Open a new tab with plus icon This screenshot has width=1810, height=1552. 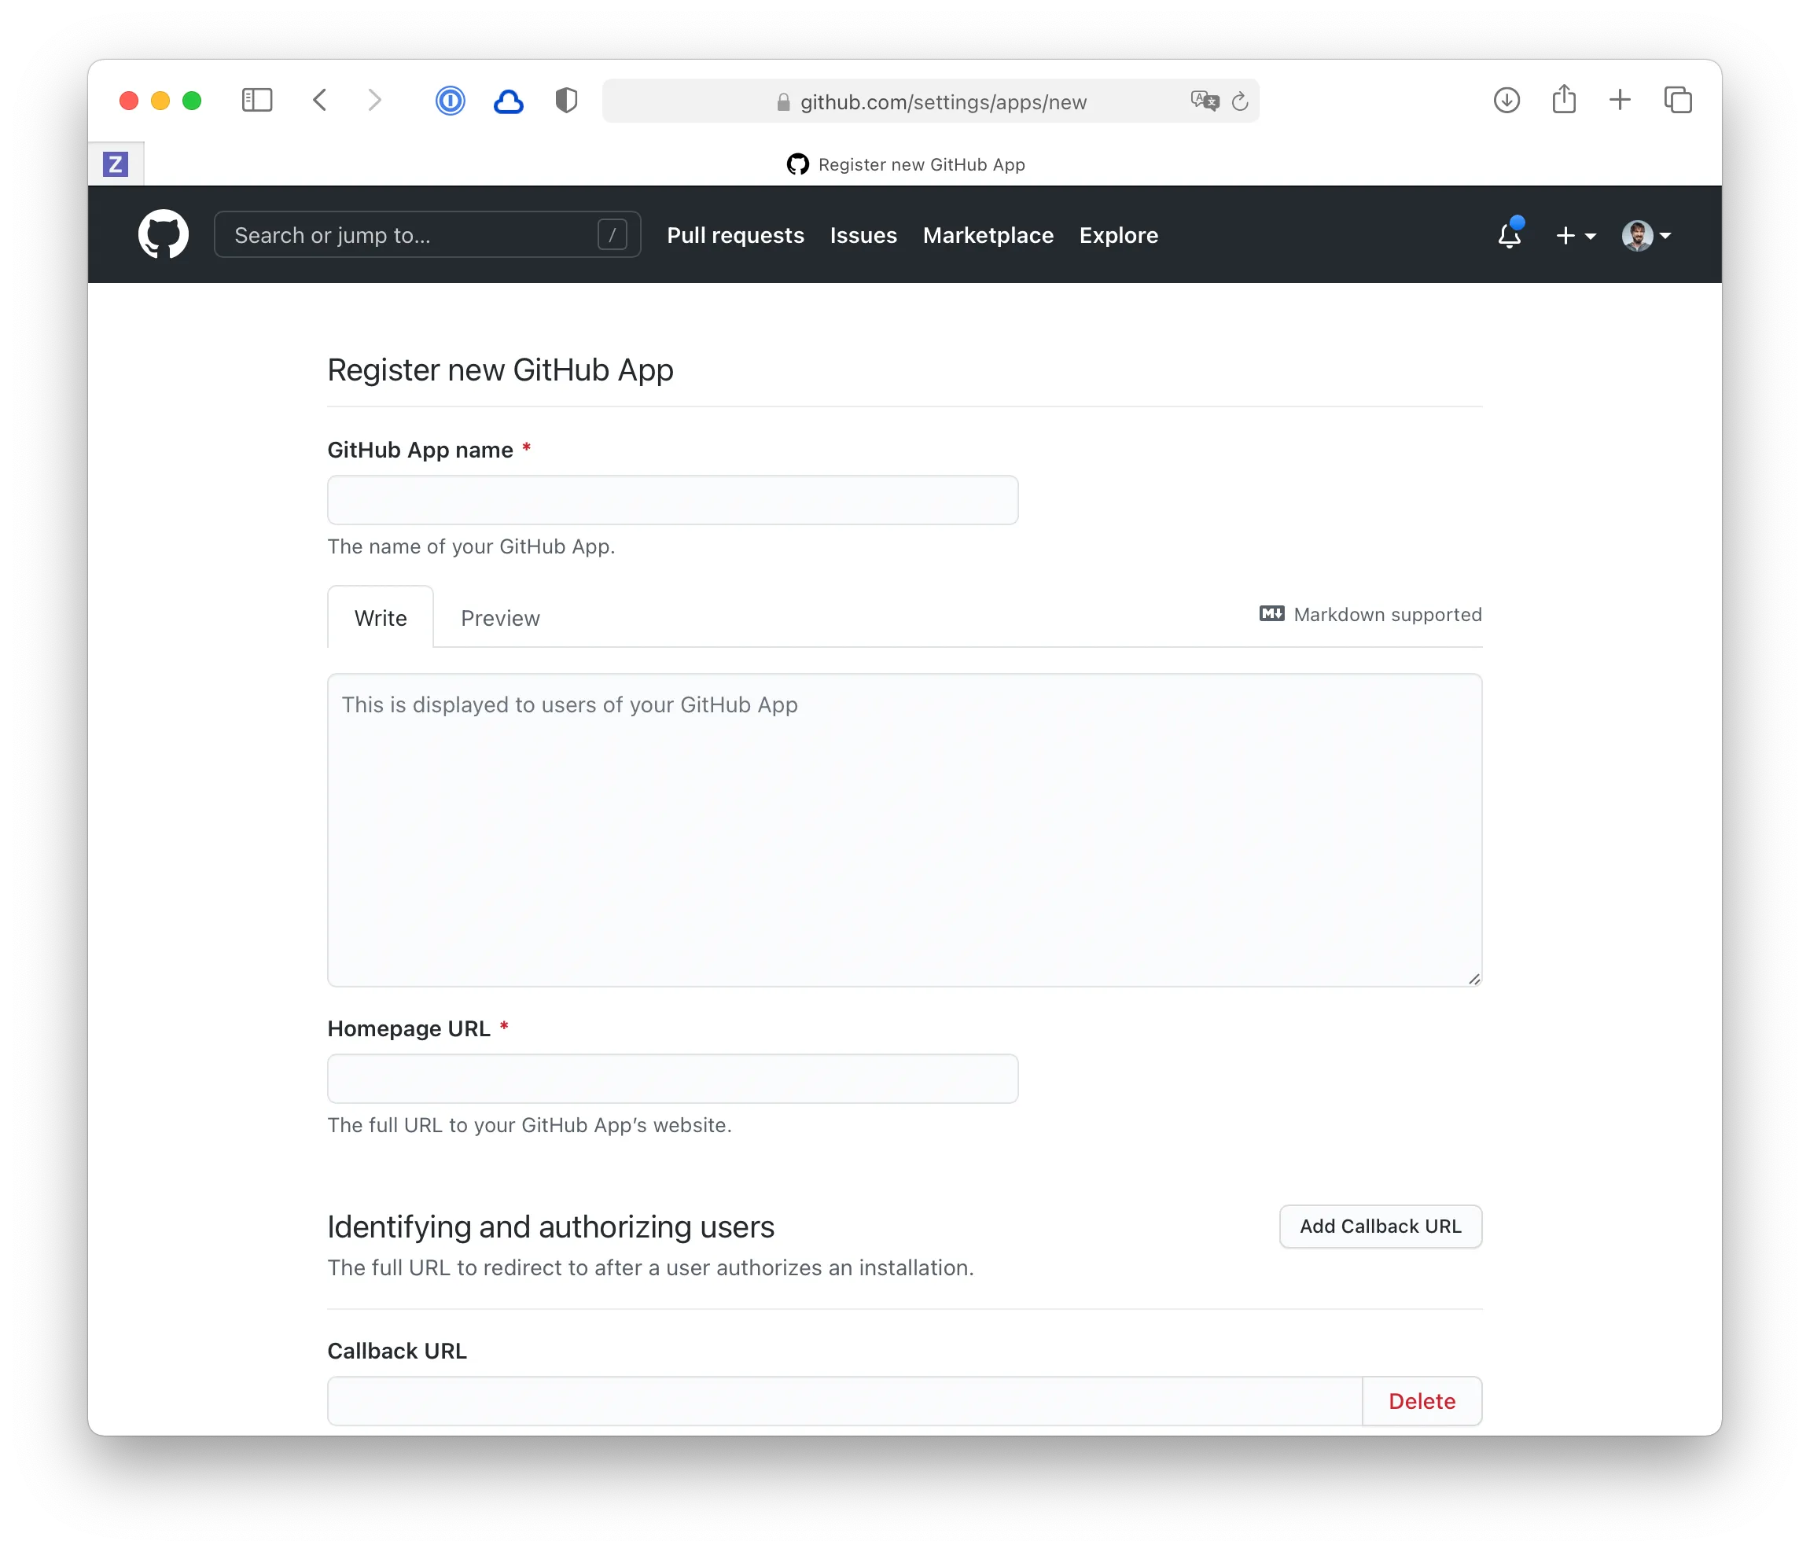[1620, 101]
